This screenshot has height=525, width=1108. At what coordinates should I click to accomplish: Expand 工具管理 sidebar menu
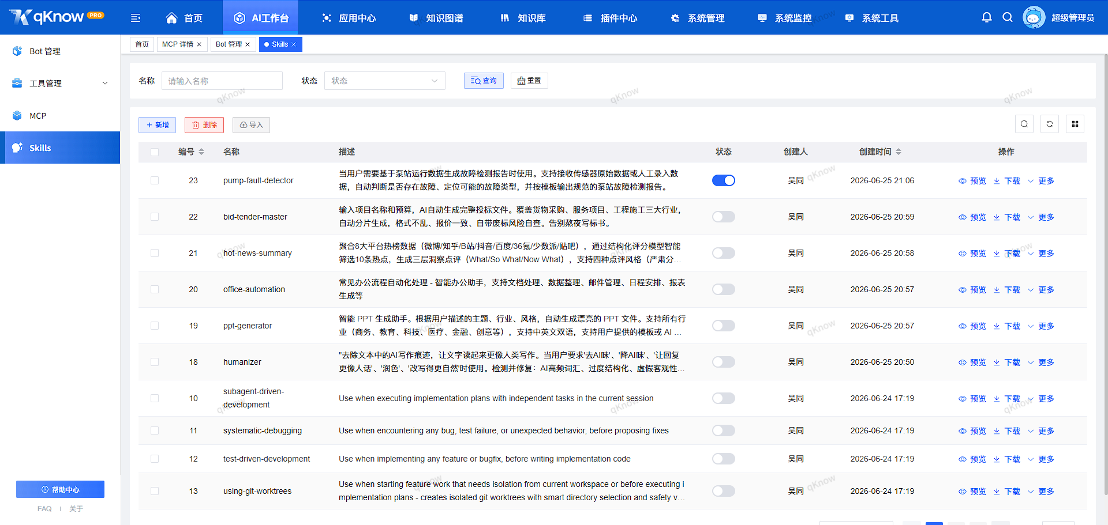click(60, 83)
